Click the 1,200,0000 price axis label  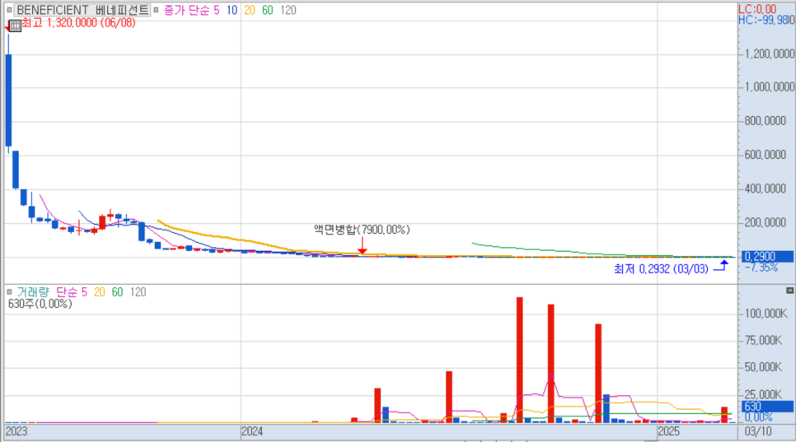[x=769, y=54]
